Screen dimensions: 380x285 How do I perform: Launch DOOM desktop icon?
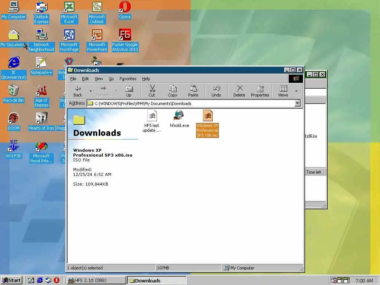coord(14,122)
